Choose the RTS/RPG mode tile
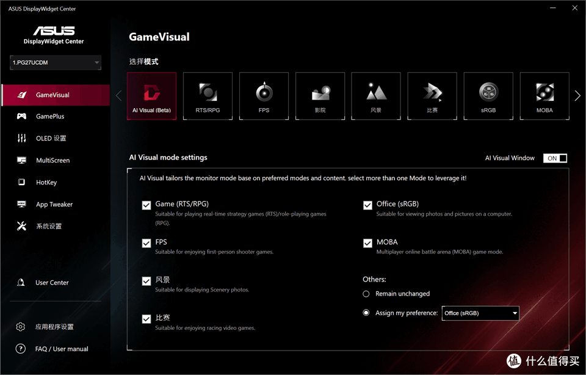Image resolution: width=586 pixels, height=375 pixels. tap(208, 96)
